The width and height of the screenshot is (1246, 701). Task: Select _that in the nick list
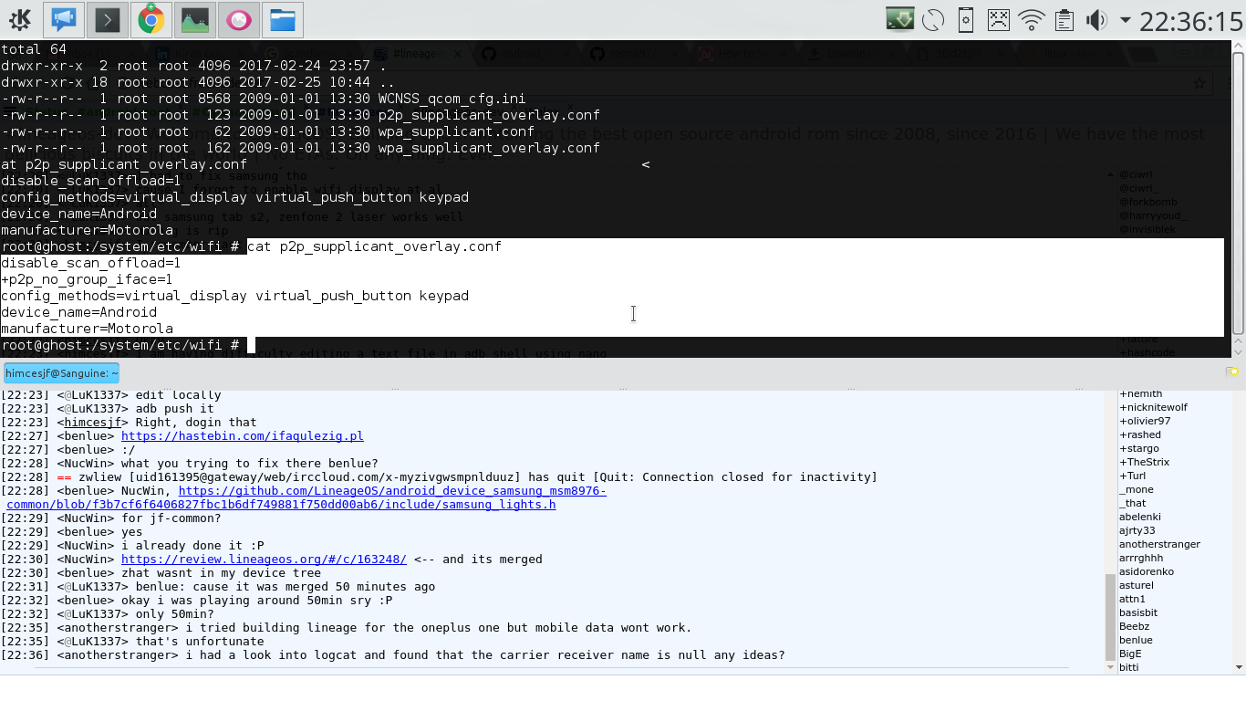[1133, 503]
